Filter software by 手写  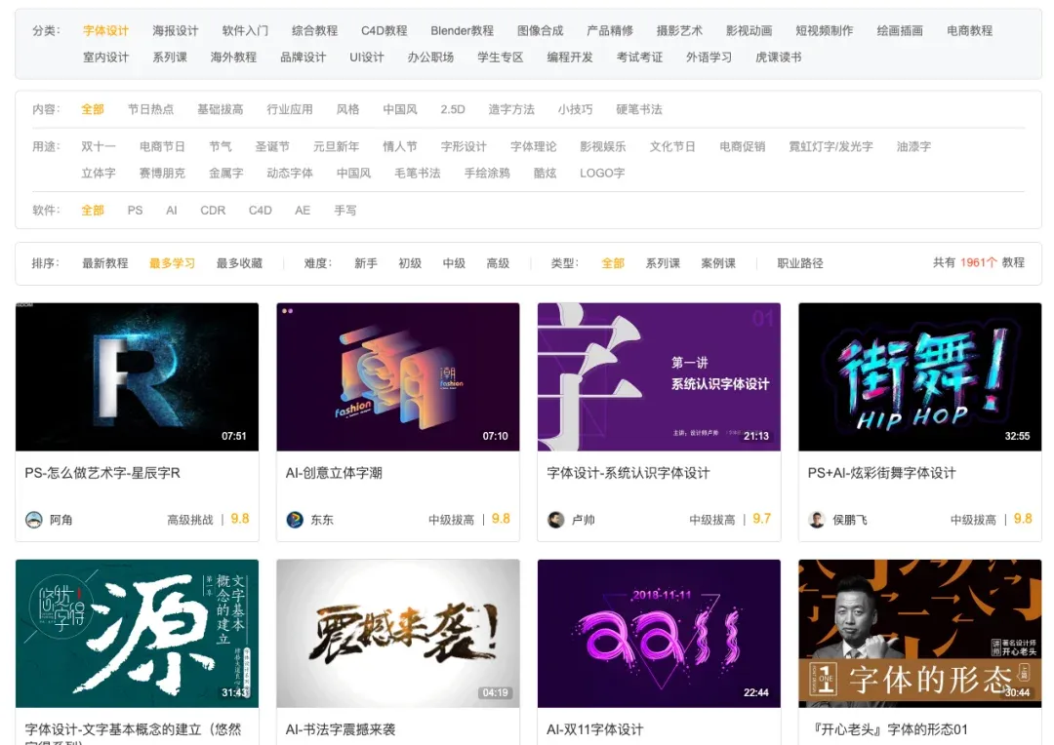[x=345, y=211]
